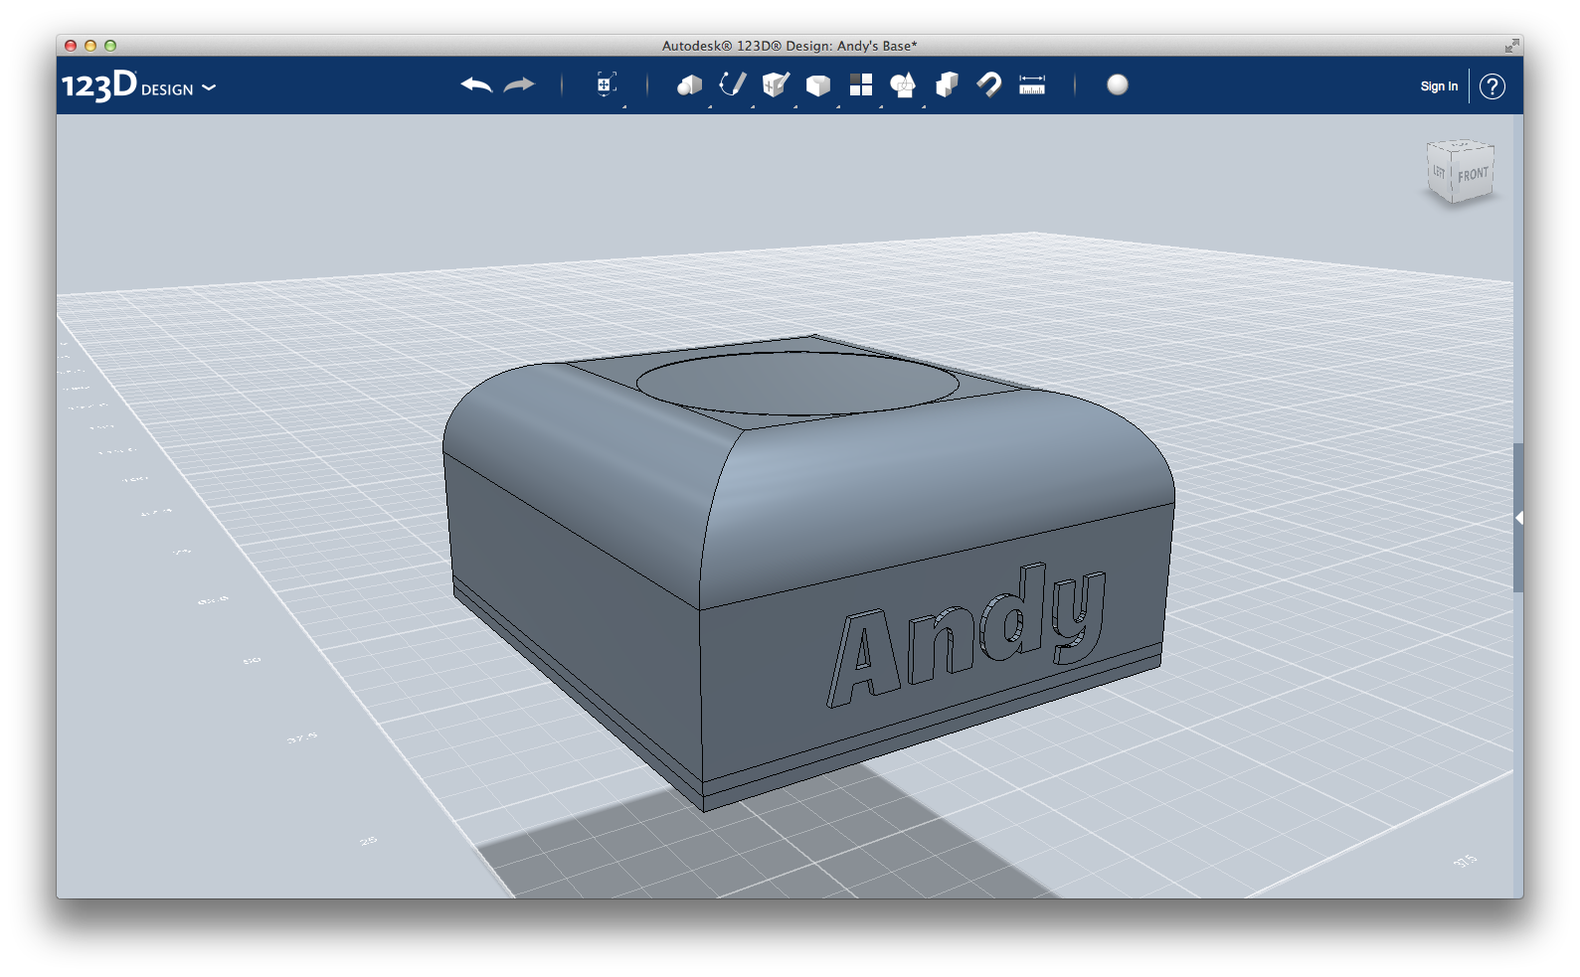Minimize the window with yellow button
The image size is (1580, 977).
(x=90, y=46)
